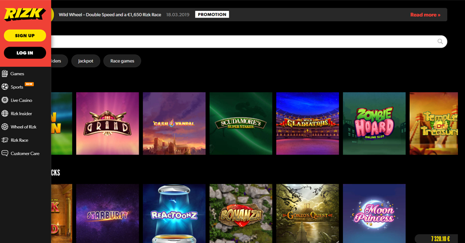Click the Rizk Race flag icon
465x243 pixels.
pyautogui.click(x=5, y=140)
